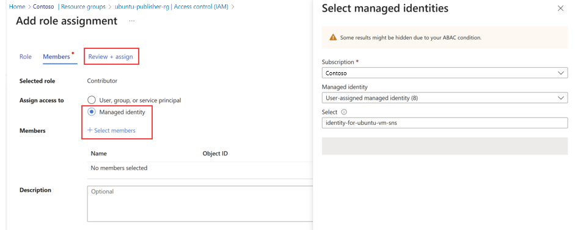Switch to the Role tab
This screenshot has width=575, height=230.
[25, 57]
